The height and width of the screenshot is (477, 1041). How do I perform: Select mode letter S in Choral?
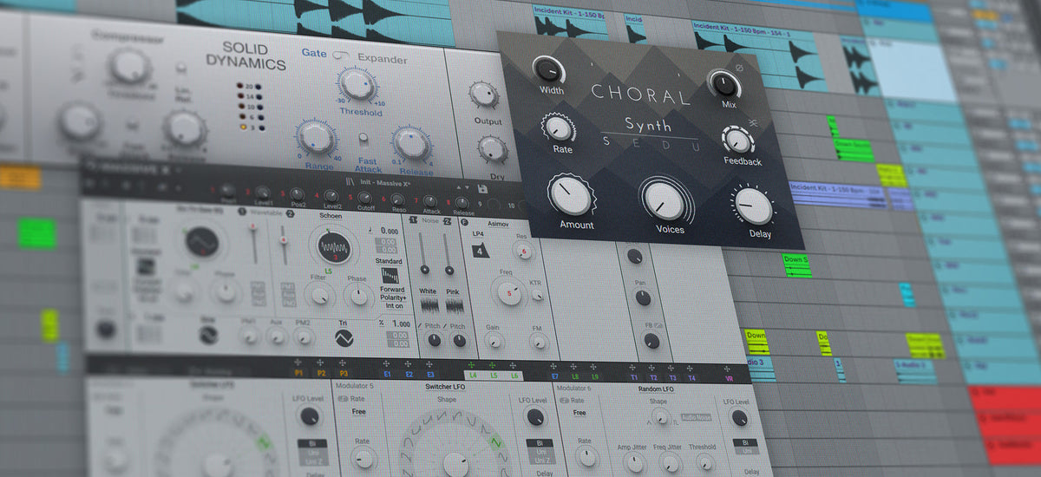[607, 141]
